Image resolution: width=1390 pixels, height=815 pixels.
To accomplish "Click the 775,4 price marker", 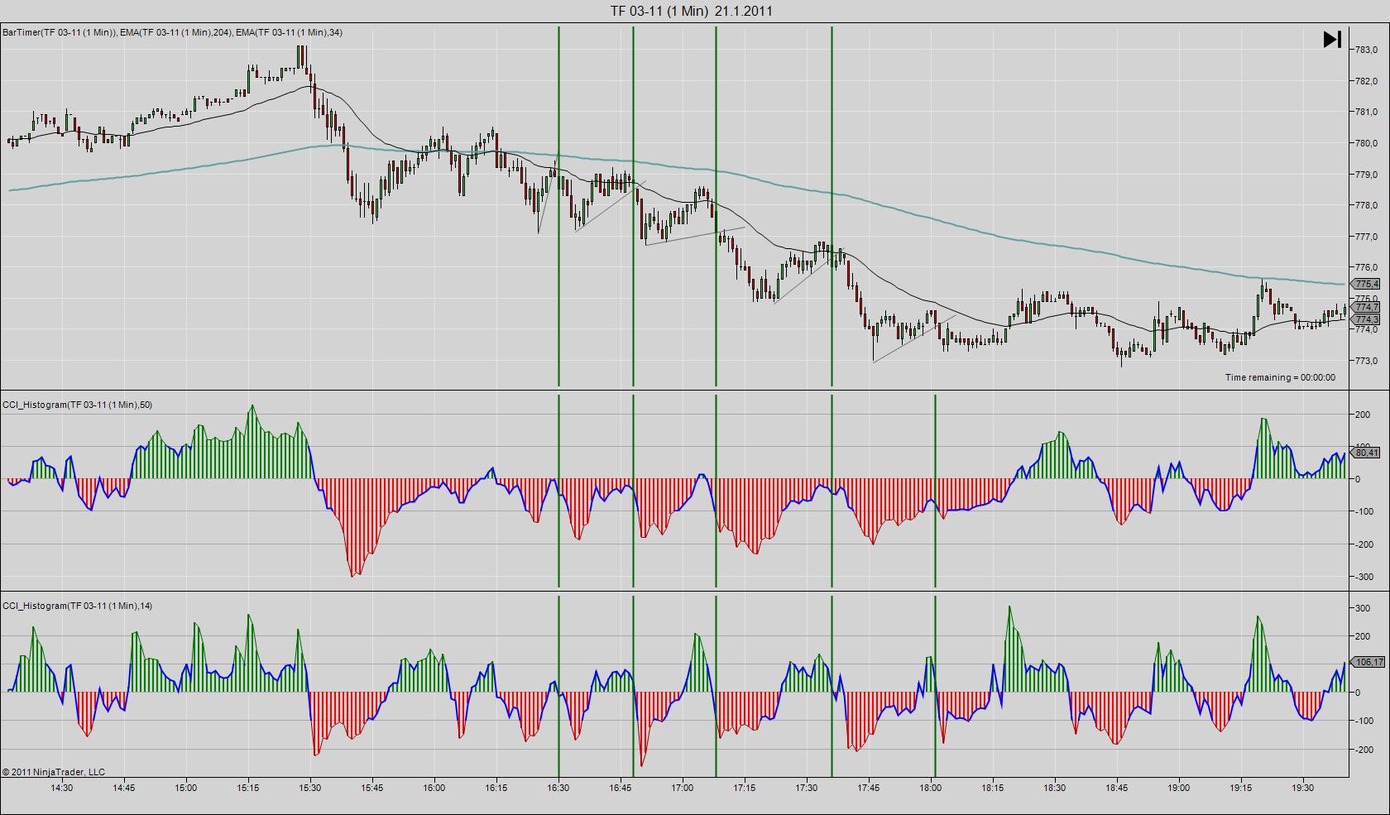I will point(1366,284).
